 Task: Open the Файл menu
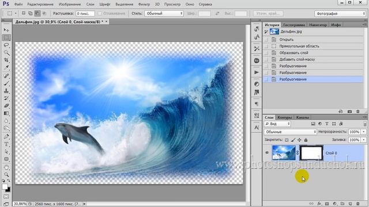point(18,4)
